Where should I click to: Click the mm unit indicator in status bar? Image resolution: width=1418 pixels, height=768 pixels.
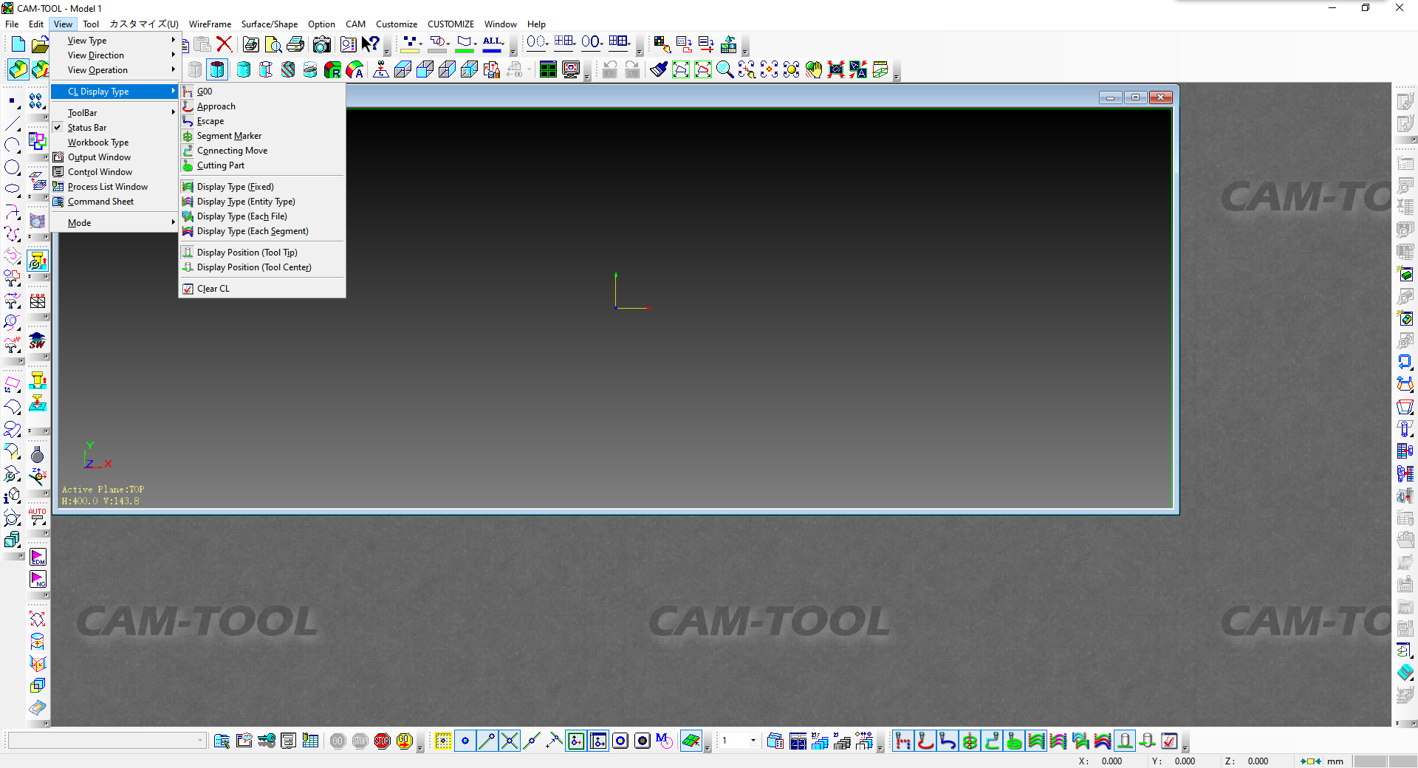click(1335, 761)
